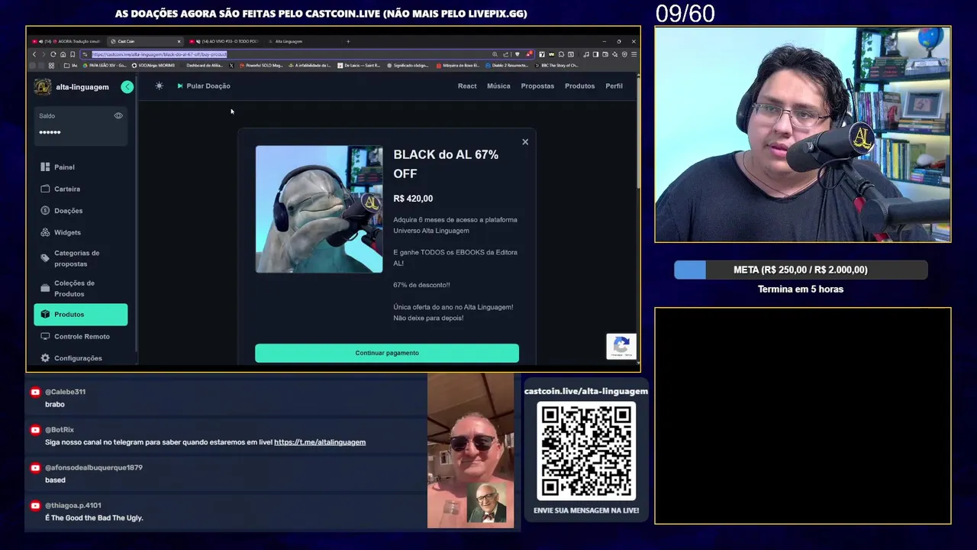Click the browser home icon
The image size is (977, 550).
(x=63, y=54)
